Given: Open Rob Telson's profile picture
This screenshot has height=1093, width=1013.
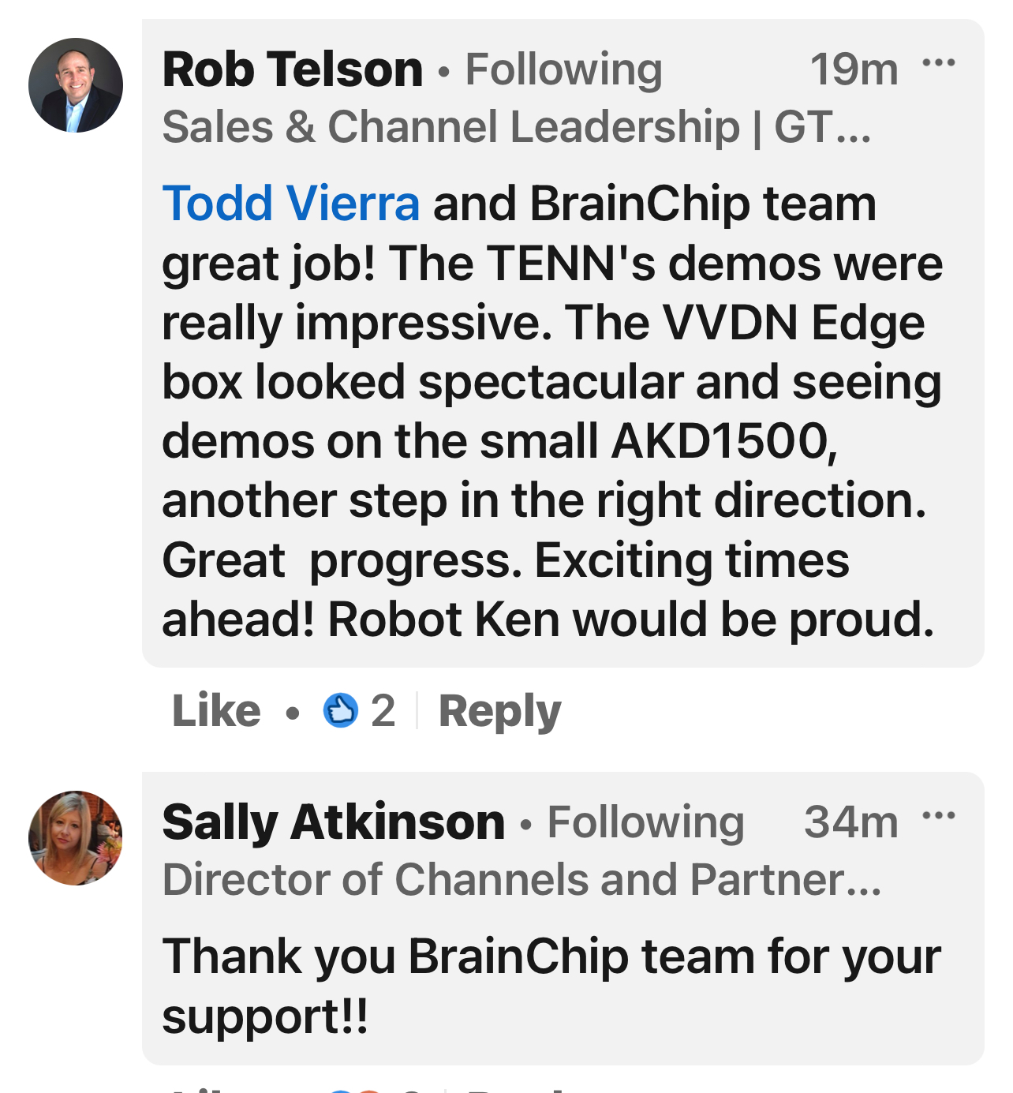Looking at the screenshot, I should point(76,85).
